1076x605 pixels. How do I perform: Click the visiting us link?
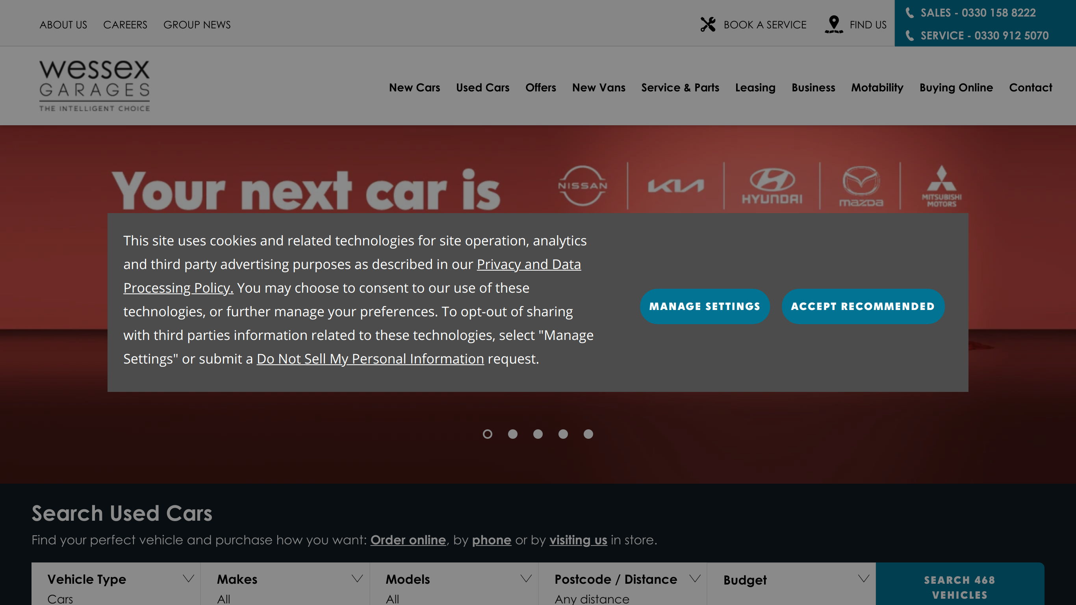pos(578,540)
